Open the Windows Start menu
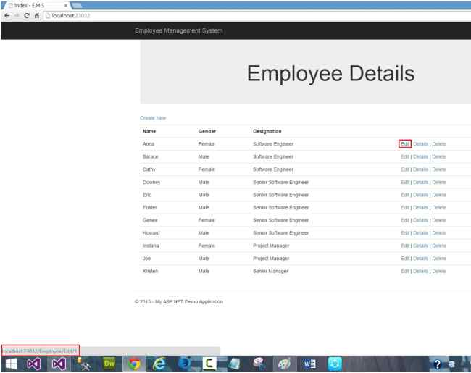 [x=11, y=364]
